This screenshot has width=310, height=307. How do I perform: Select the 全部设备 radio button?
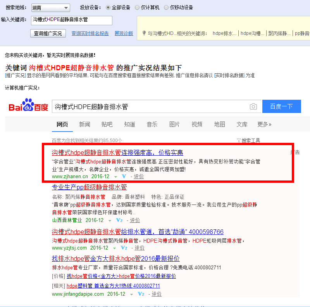click(108, 7)
